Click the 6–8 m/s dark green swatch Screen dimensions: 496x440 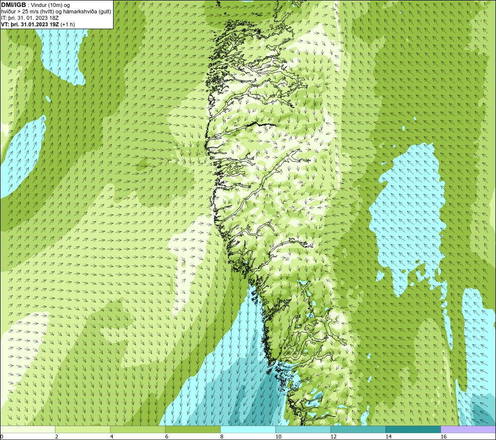pyautogui.click(x=192, y=429)
